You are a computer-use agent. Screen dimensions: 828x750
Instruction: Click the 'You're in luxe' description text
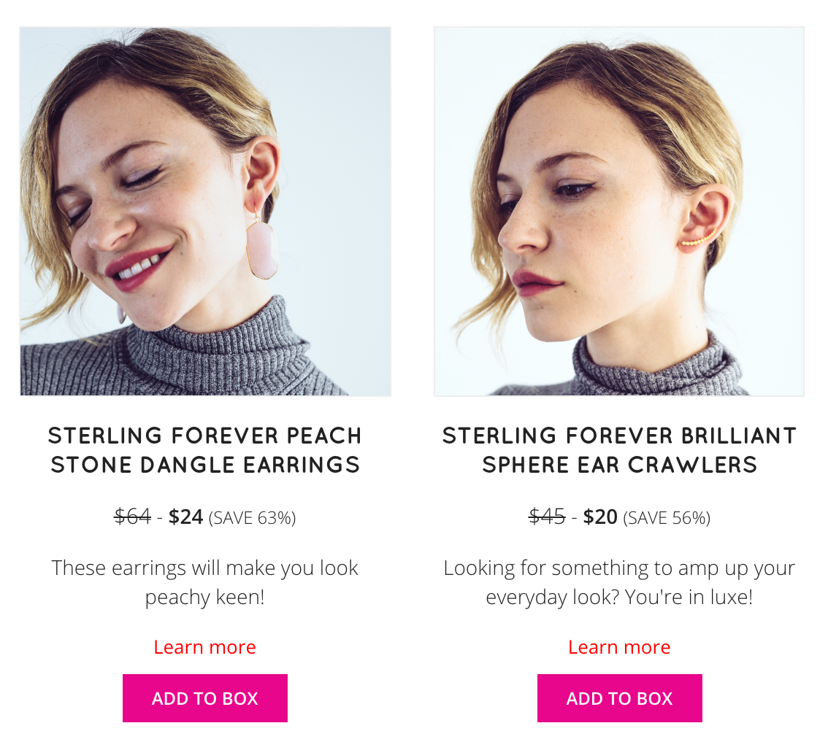pos(619,583)
